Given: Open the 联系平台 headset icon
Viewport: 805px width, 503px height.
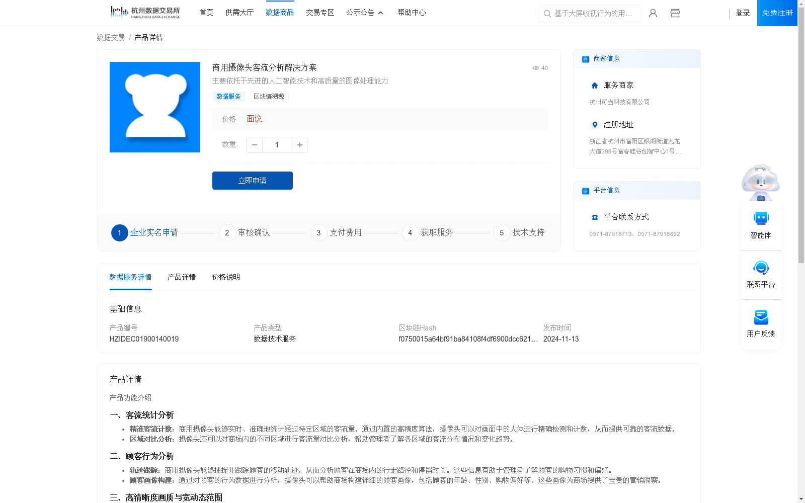Looking at the screenshot, I should tap(761, 268).
